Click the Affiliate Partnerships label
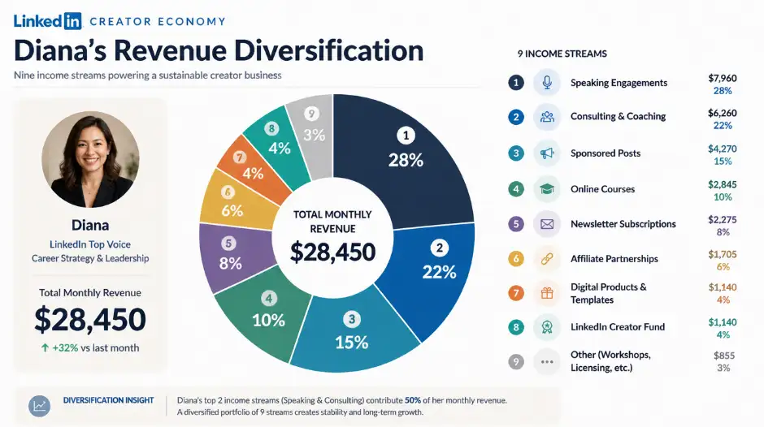 [614, 258]
